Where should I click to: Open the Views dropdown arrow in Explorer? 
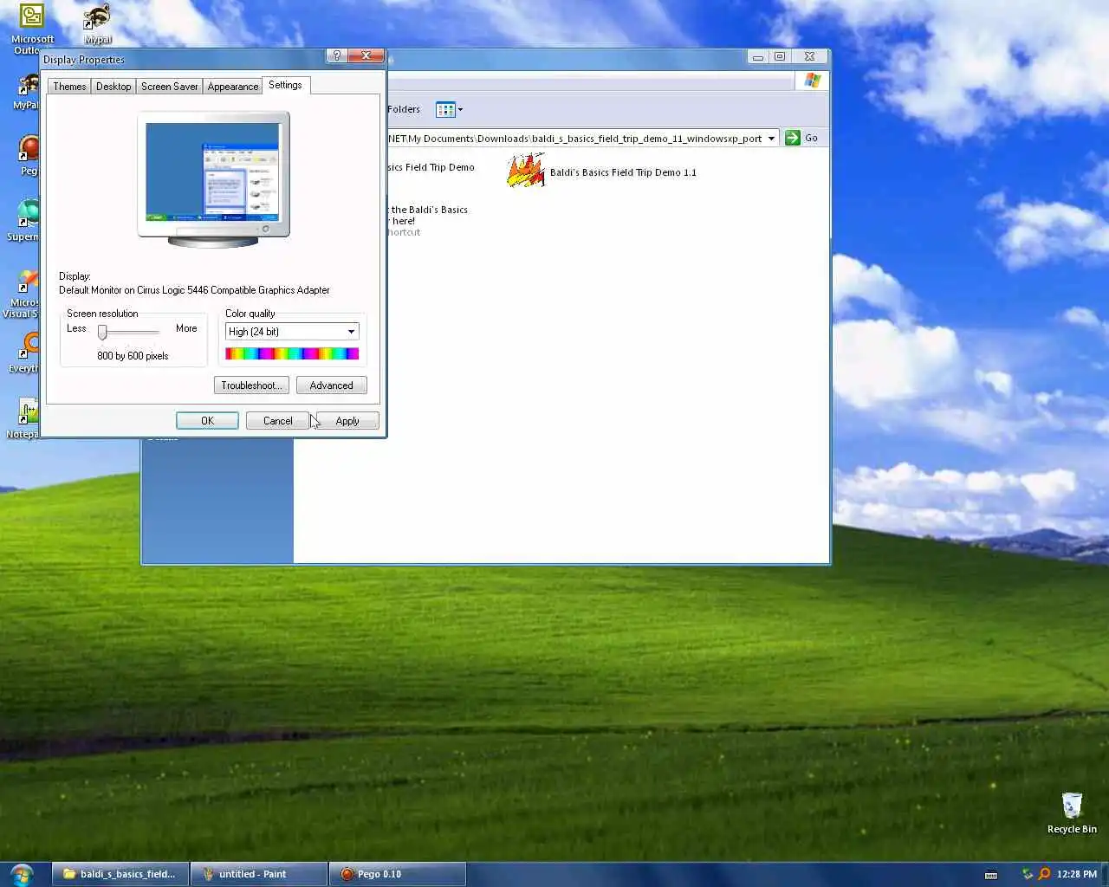tap(460, 109)
